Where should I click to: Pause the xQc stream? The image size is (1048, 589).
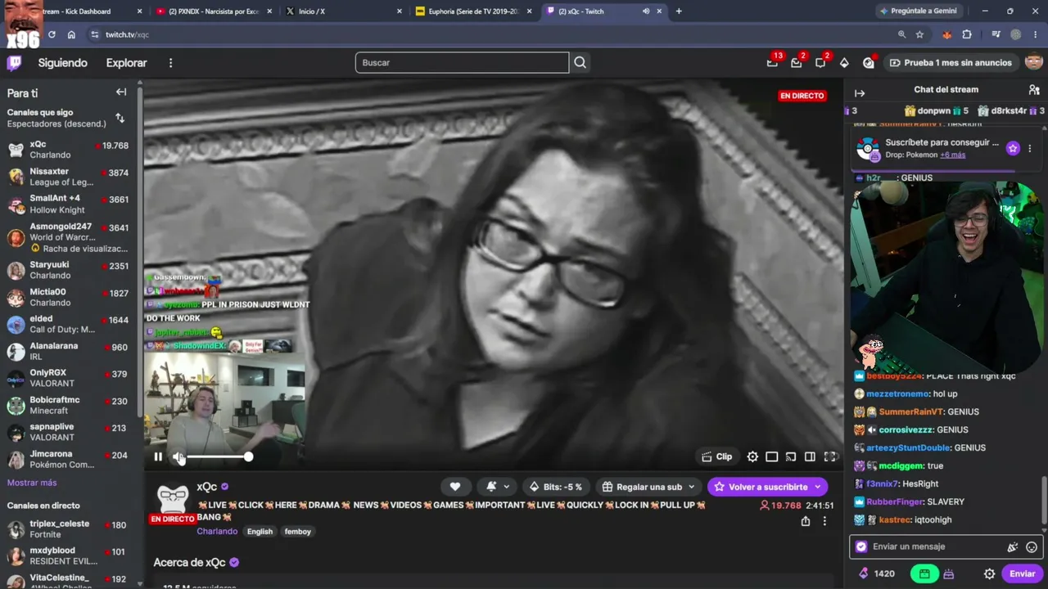pos(158,456)
